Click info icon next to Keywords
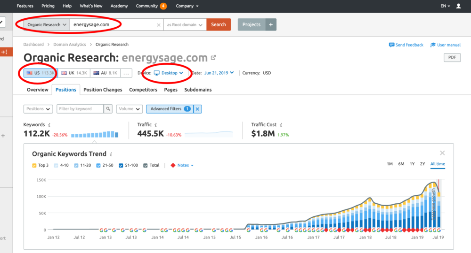Viewport: 471px width, 253px height. (49, 125)
